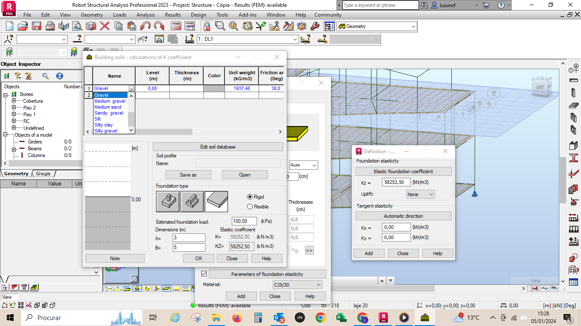581x326 pixels.
Task: Switch foundation to Flexible
Action: [x=251, y=207]
